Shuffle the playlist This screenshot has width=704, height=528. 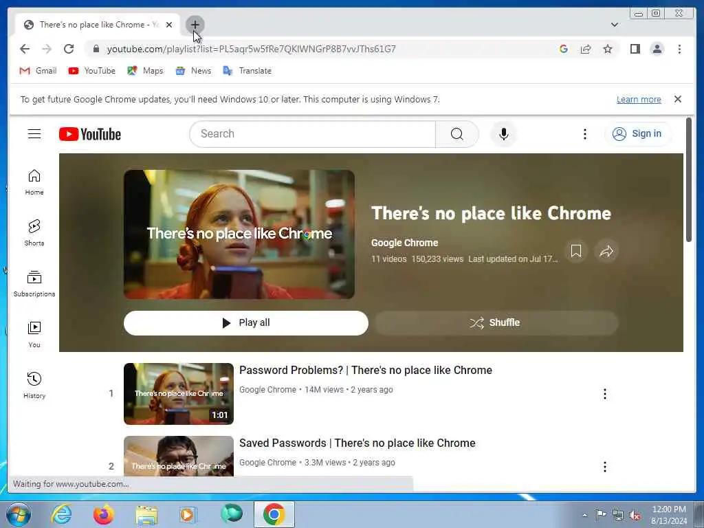(x=496, y=323)
